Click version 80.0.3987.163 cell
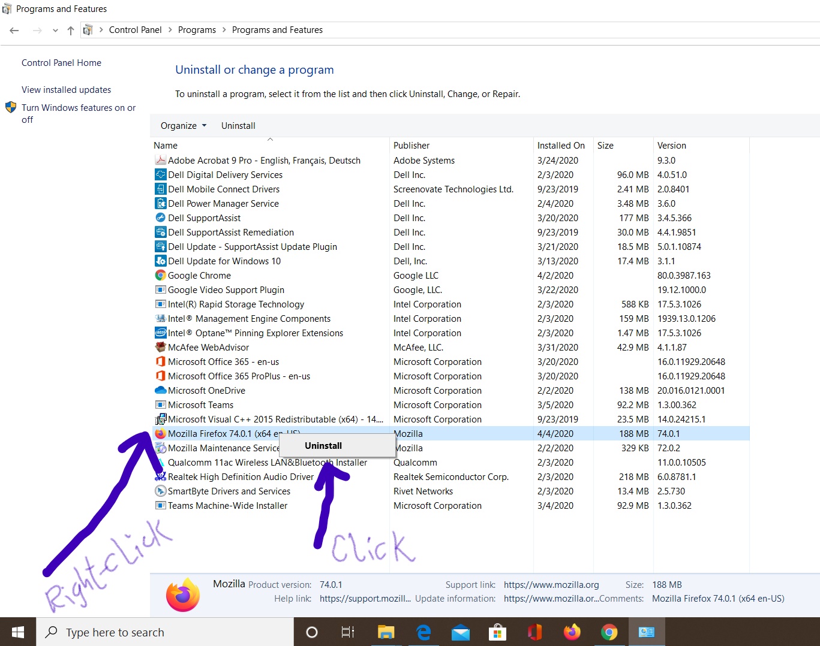Viewport: 820px width, 646px height. click(x=684, y=276)
